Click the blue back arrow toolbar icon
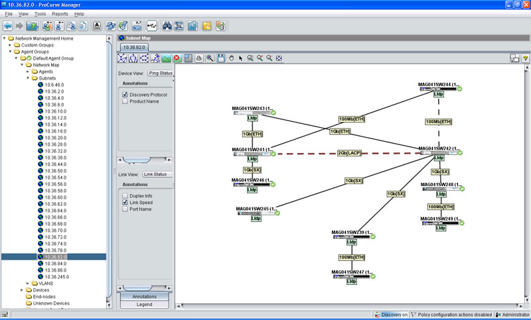Viewport: 531px width, 320px height. point(8,26)
